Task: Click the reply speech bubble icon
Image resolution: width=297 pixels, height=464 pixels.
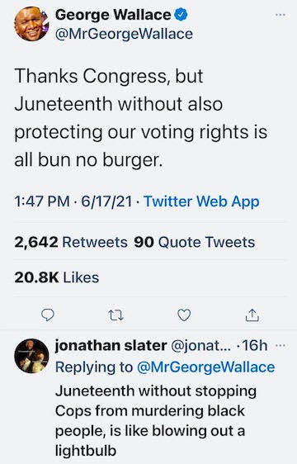Action: 47,315
